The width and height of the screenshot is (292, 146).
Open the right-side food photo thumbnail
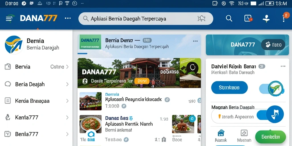183,124
